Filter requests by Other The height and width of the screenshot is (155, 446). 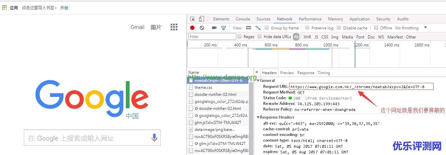pyautogui.click(x=411, y=37)
